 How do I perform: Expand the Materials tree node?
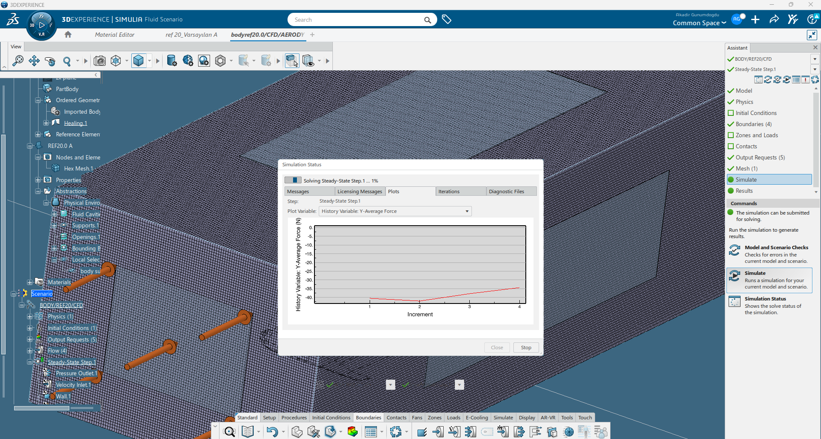(30, 282)
